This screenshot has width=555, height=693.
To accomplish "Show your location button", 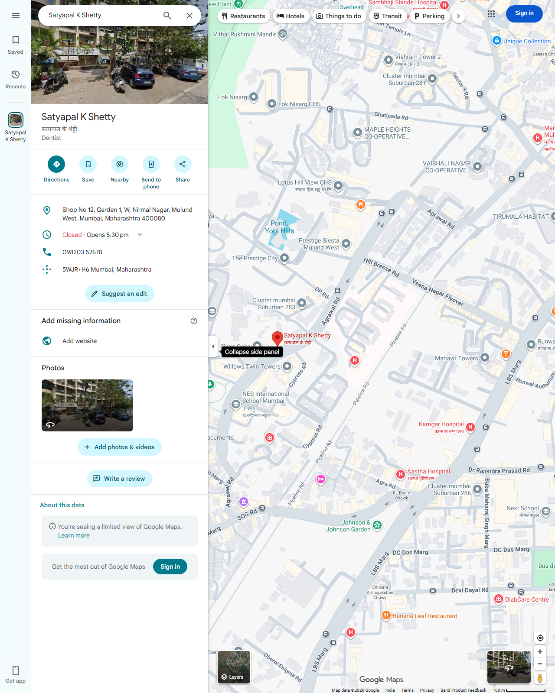I will pos(540,638).
